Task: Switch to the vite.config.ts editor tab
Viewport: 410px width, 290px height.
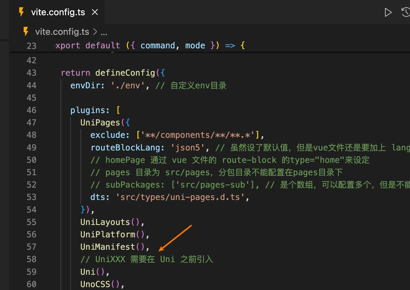Action: coord(58,12)
